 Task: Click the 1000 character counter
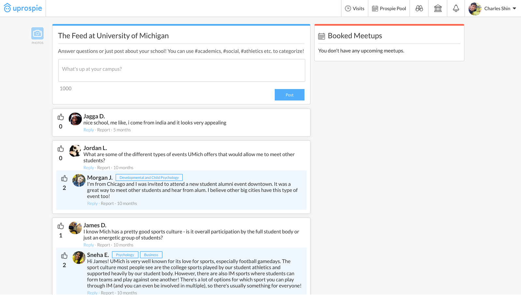click(x=65, y=88)
